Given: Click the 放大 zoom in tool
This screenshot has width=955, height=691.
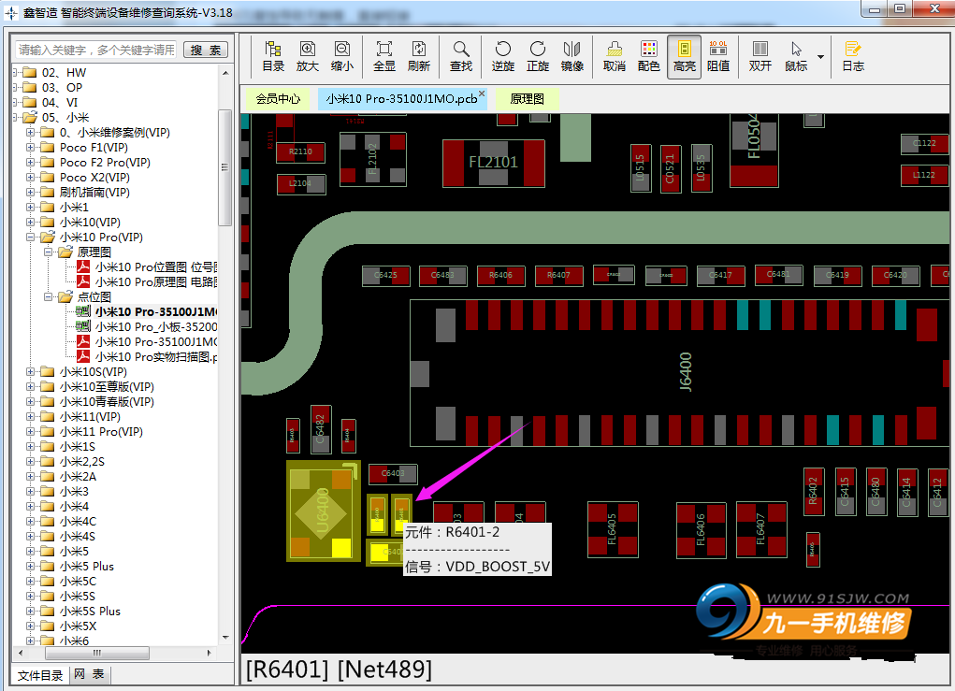Looking at the screenshot, I should (308, 57).
